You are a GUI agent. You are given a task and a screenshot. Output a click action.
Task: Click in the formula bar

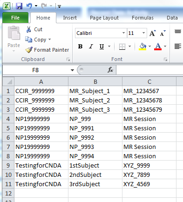[149, 70]
